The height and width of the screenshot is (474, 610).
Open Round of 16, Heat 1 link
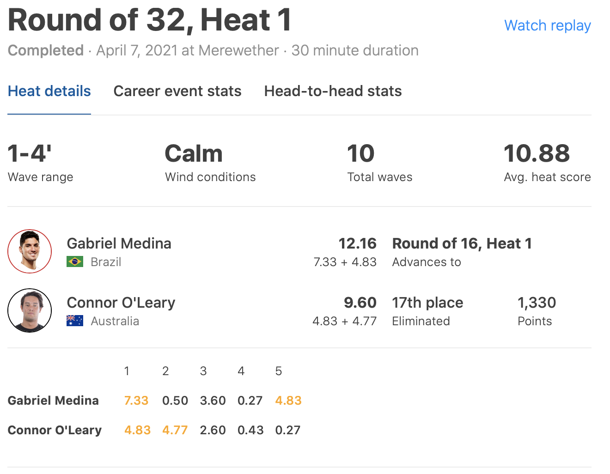click(x=462, y=243)
